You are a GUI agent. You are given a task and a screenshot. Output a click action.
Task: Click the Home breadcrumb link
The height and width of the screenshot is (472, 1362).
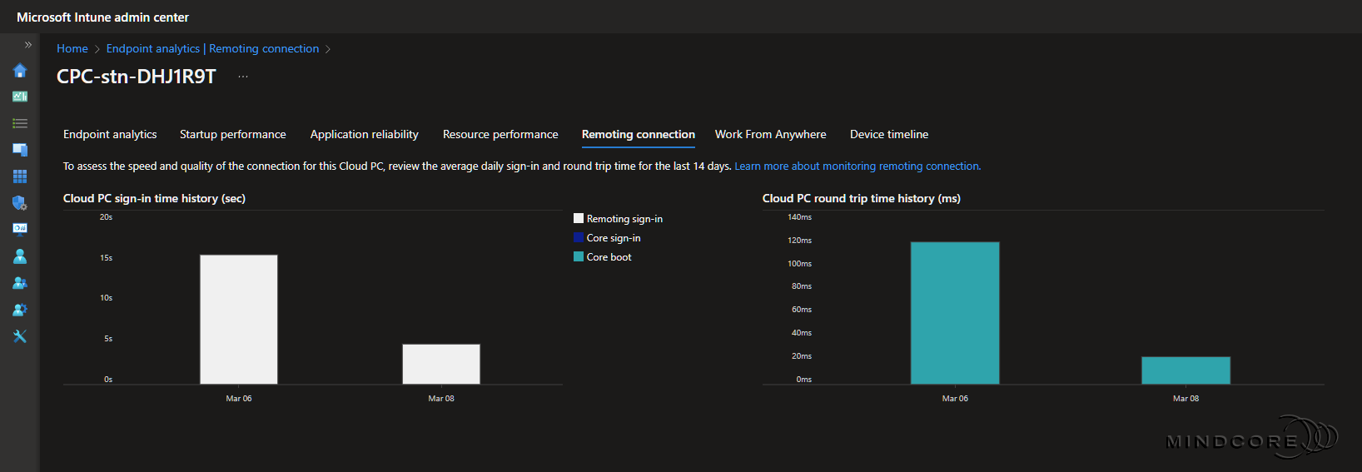(x=72, y=49)
